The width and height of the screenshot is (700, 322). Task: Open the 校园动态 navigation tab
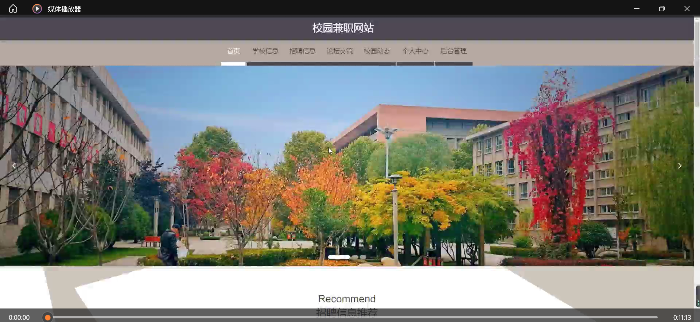(377, 51)
